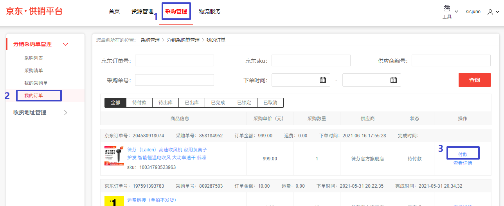
Task: Click the user profile icon
Action: pos(490,12)
